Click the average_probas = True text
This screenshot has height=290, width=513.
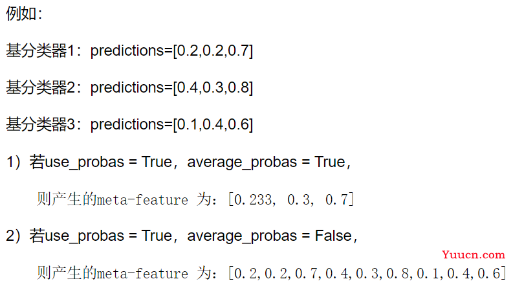point(266,162)
